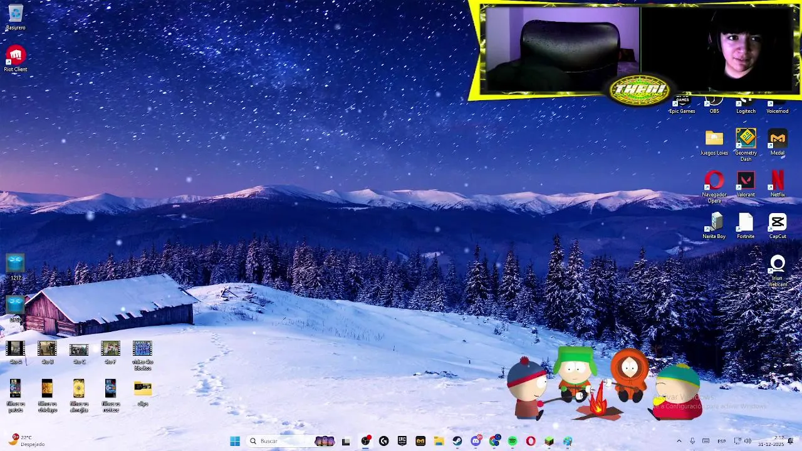The image size is (802, 451).
Task: Open Task View in the taskbar
Action: pyautogui.click(x=346, y=441)
